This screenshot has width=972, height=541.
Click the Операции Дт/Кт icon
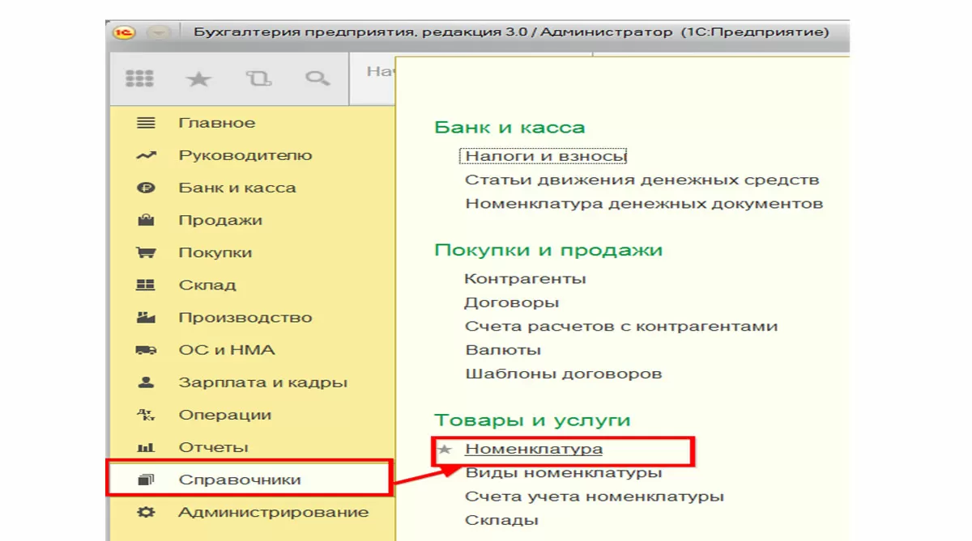pos(146,415)
